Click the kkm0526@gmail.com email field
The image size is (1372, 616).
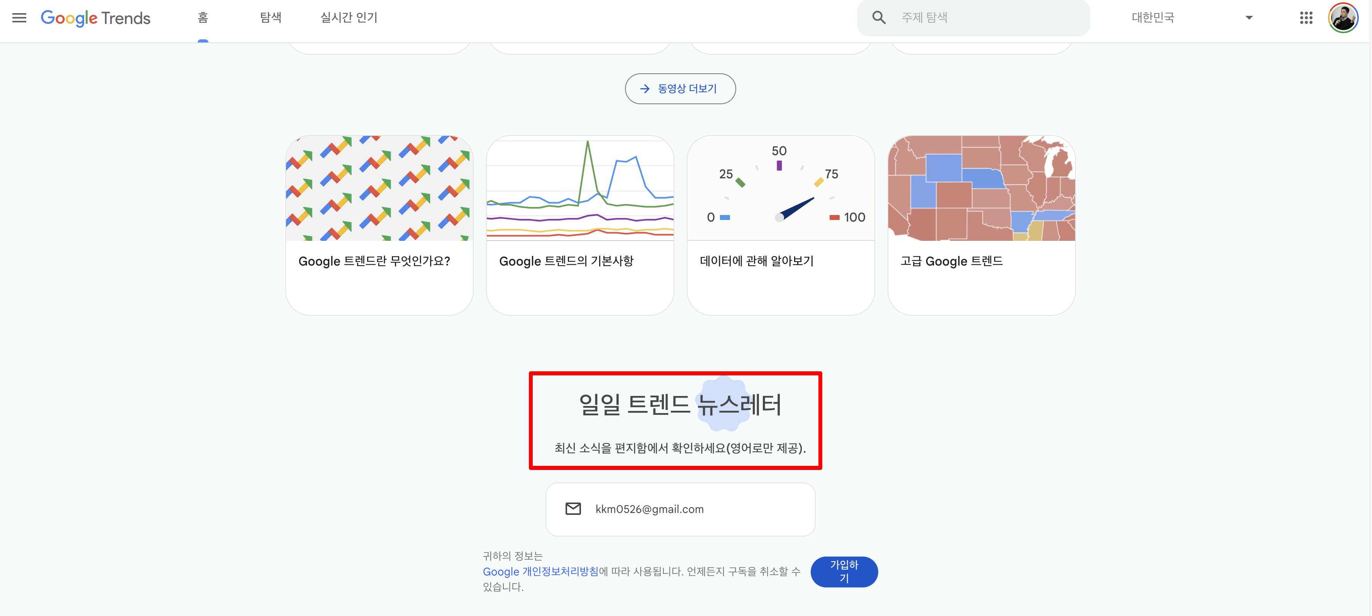tap(680, 509)
